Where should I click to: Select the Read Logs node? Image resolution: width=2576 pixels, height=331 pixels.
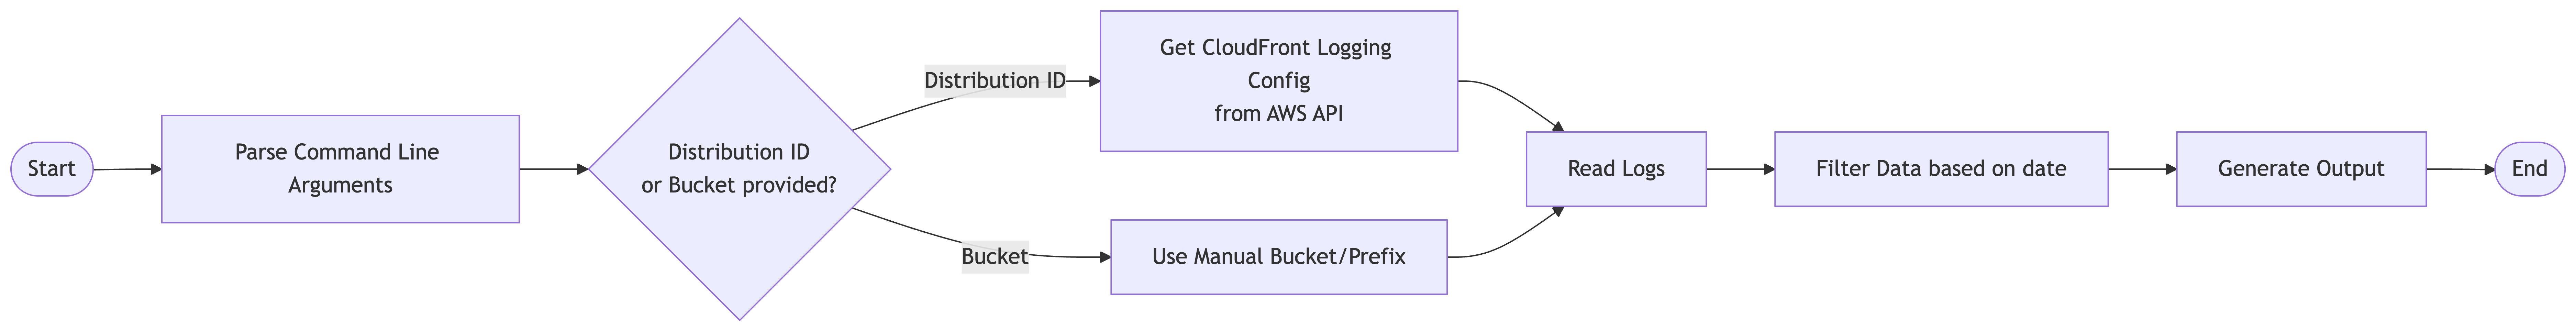(1615, 169)
